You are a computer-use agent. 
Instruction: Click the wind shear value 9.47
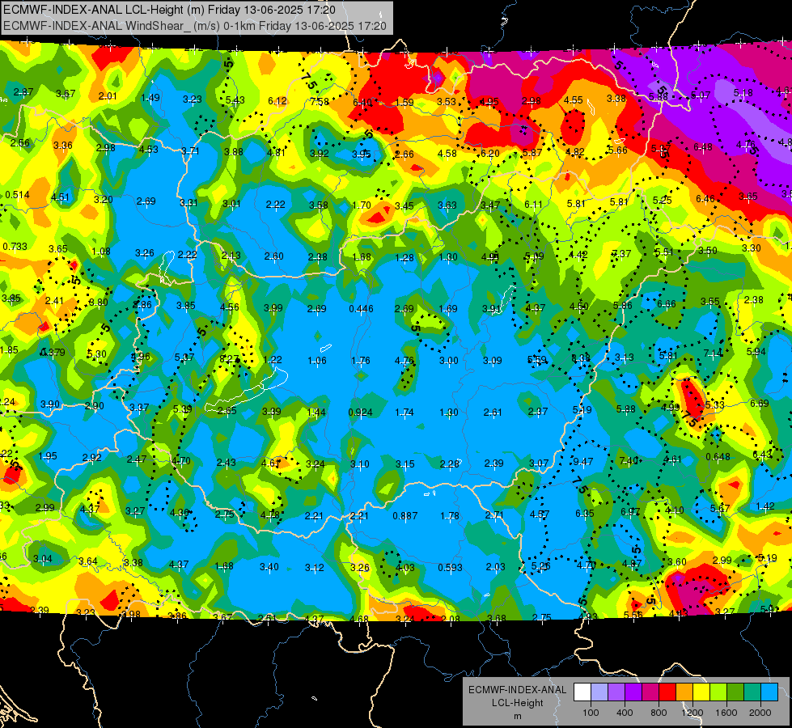point(583,462)
